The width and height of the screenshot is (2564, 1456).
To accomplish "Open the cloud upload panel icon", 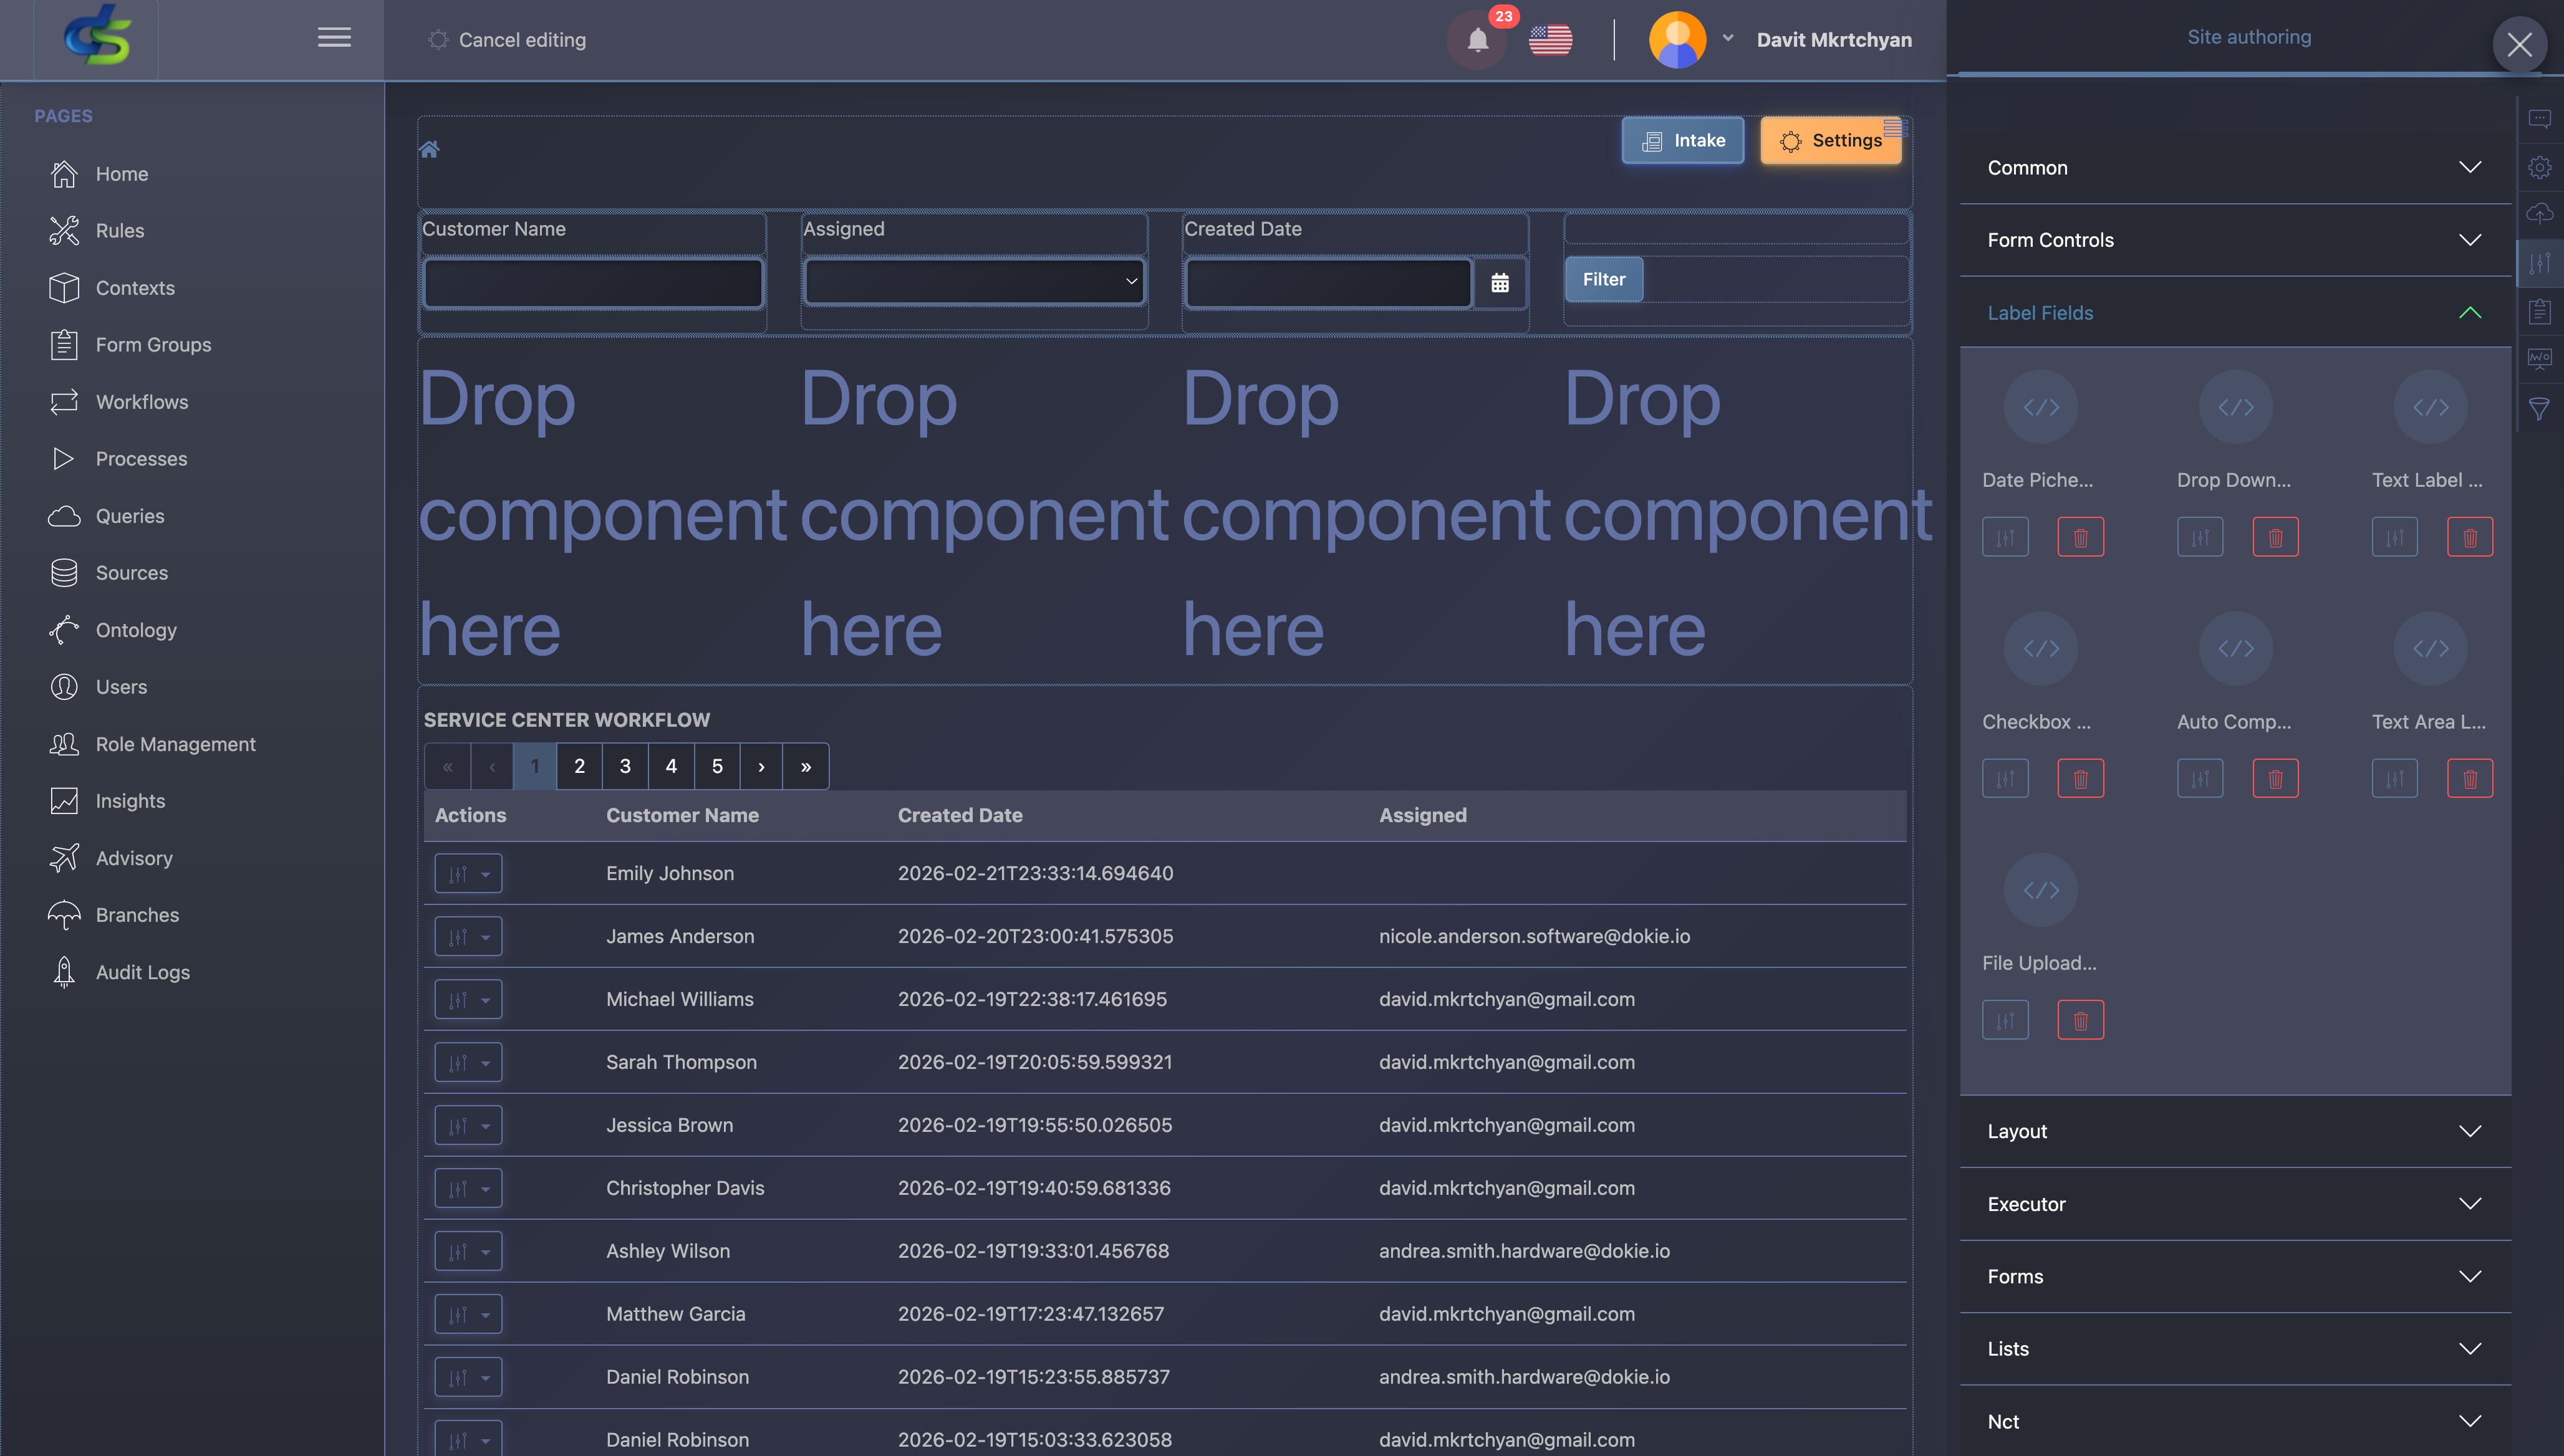I will point(2540,212).
